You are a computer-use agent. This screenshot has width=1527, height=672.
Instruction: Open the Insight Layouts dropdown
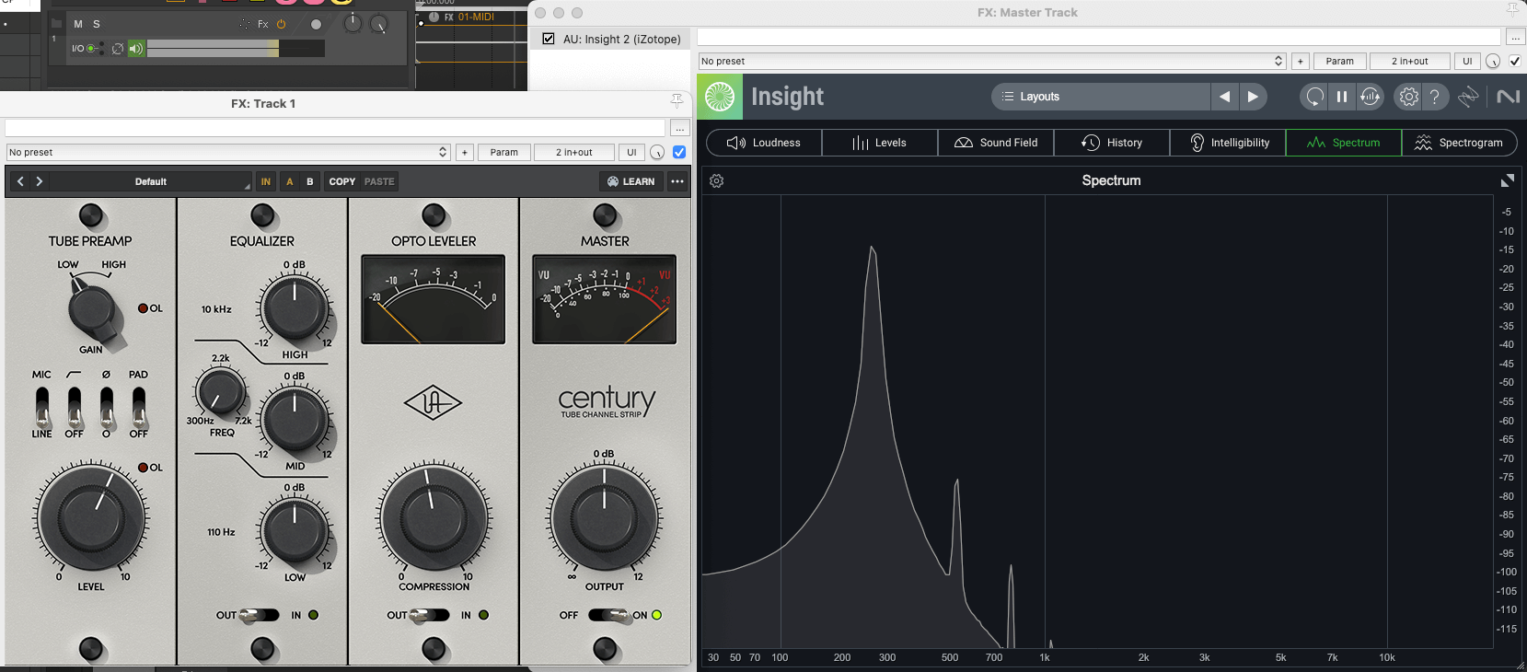(1100, 97)
